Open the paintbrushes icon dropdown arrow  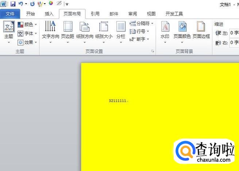[45, 4]
